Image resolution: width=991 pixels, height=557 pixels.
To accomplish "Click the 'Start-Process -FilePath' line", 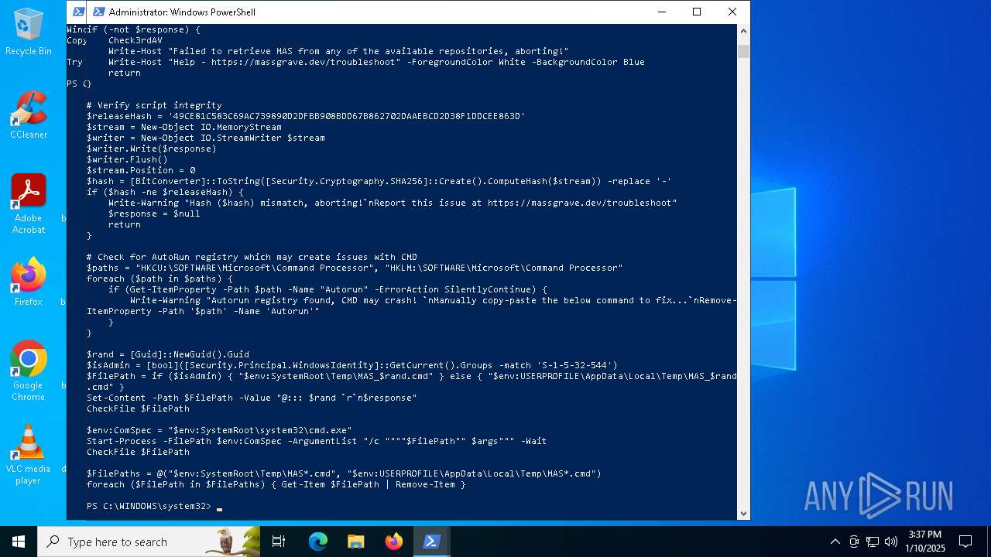I will 317,441.
